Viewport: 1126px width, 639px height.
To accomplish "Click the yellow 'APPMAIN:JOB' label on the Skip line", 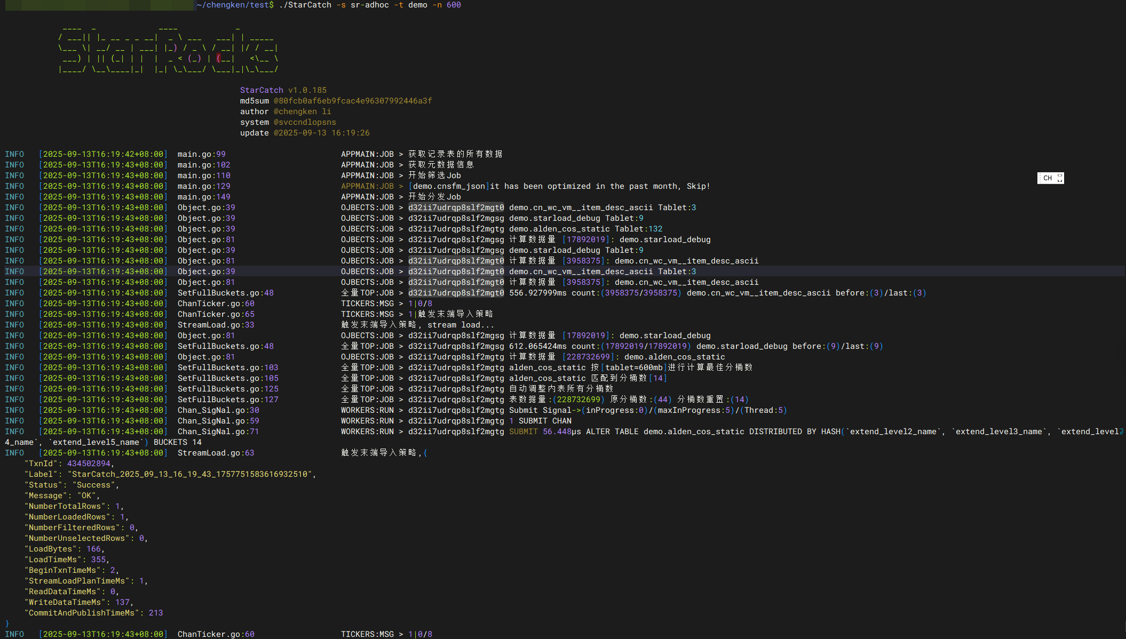I will pos(367,186).
